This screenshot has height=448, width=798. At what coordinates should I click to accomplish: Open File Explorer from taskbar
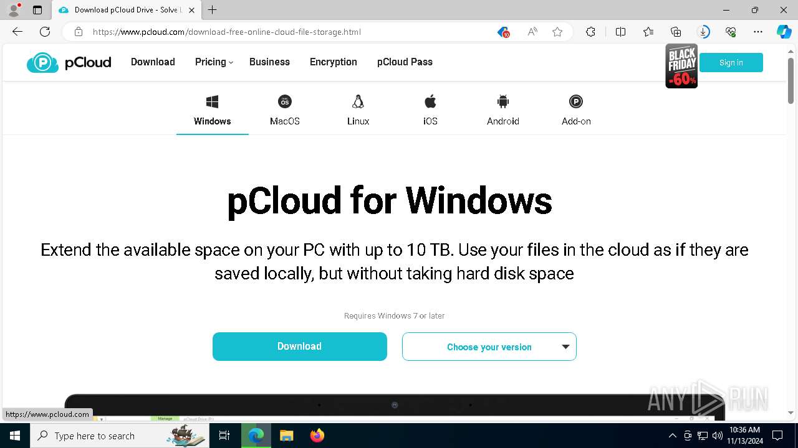click(x=287, y=436)
